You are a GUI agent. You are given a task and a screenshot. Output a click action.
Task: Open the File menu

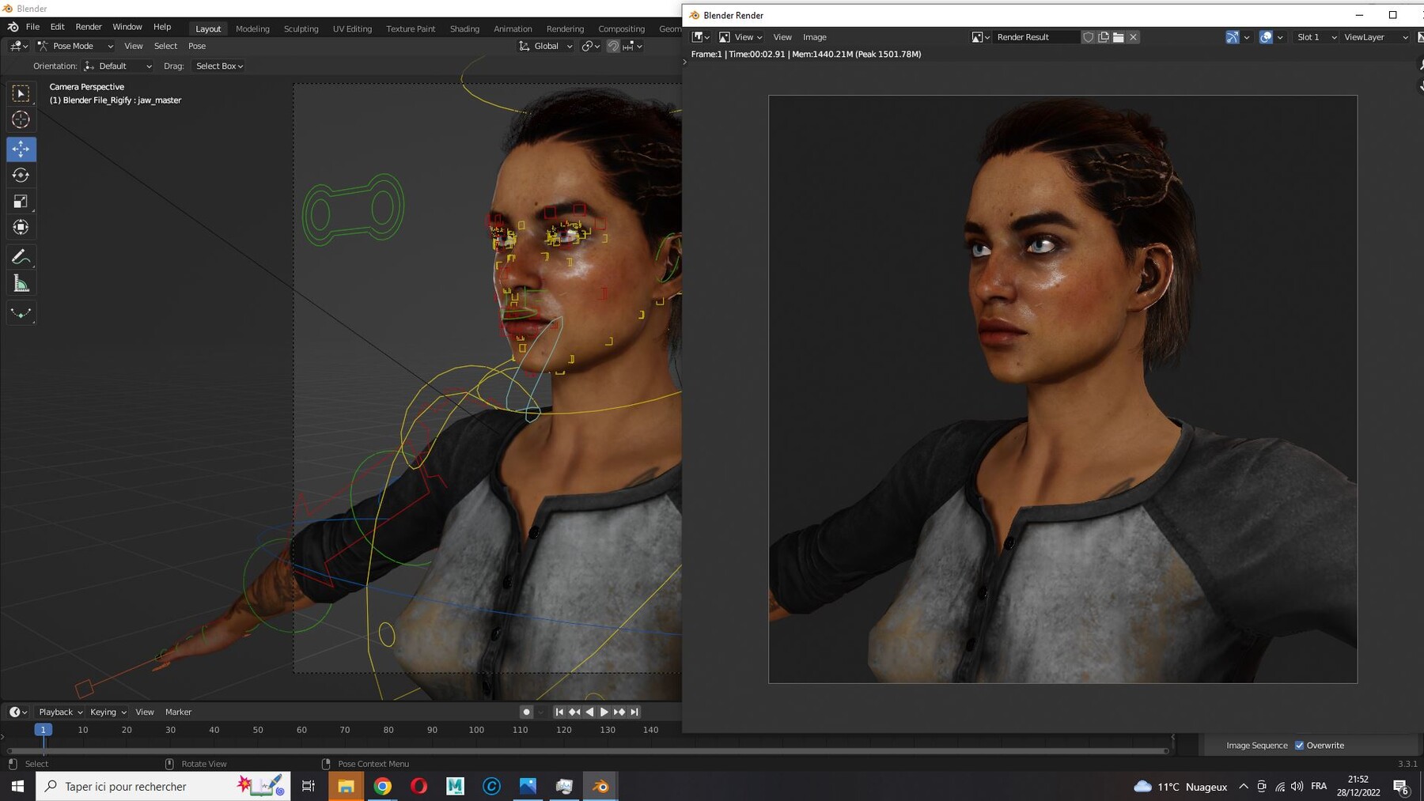click(32, 27)
